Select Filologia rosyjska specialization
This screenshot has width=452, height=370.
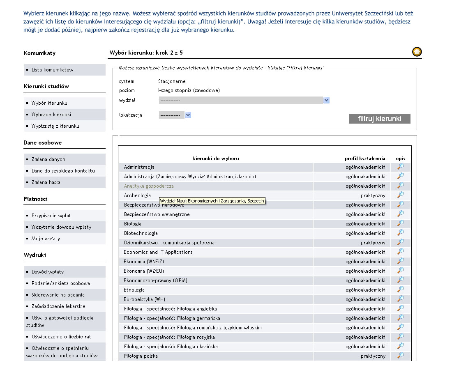[x=169, y=337]
